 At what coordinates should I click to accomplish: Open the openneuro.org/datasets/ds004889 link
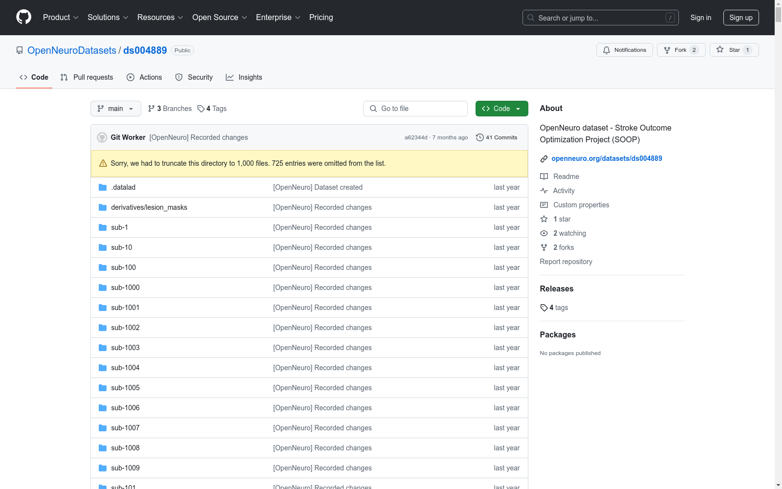[x=607, y=158]
